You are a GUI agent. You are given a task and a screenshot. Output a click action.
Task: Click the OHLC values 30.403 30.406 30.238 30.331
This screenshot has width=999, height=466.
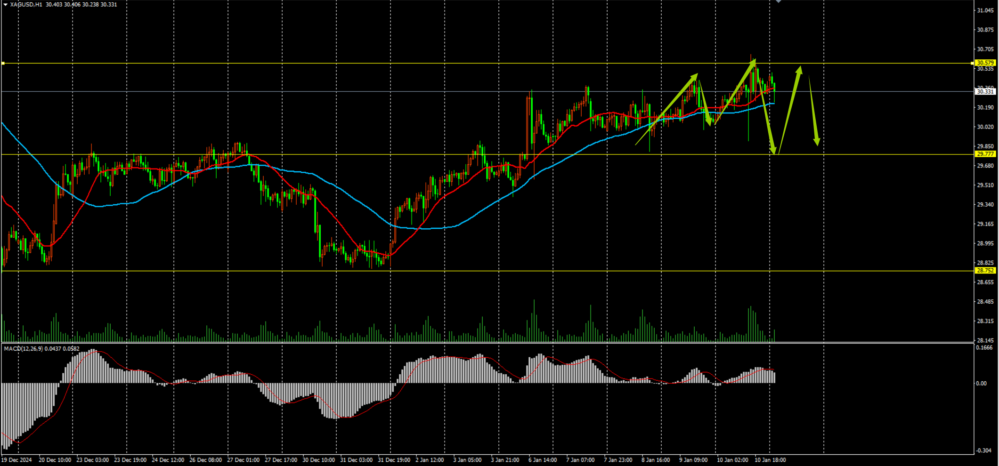coord(81,4)
